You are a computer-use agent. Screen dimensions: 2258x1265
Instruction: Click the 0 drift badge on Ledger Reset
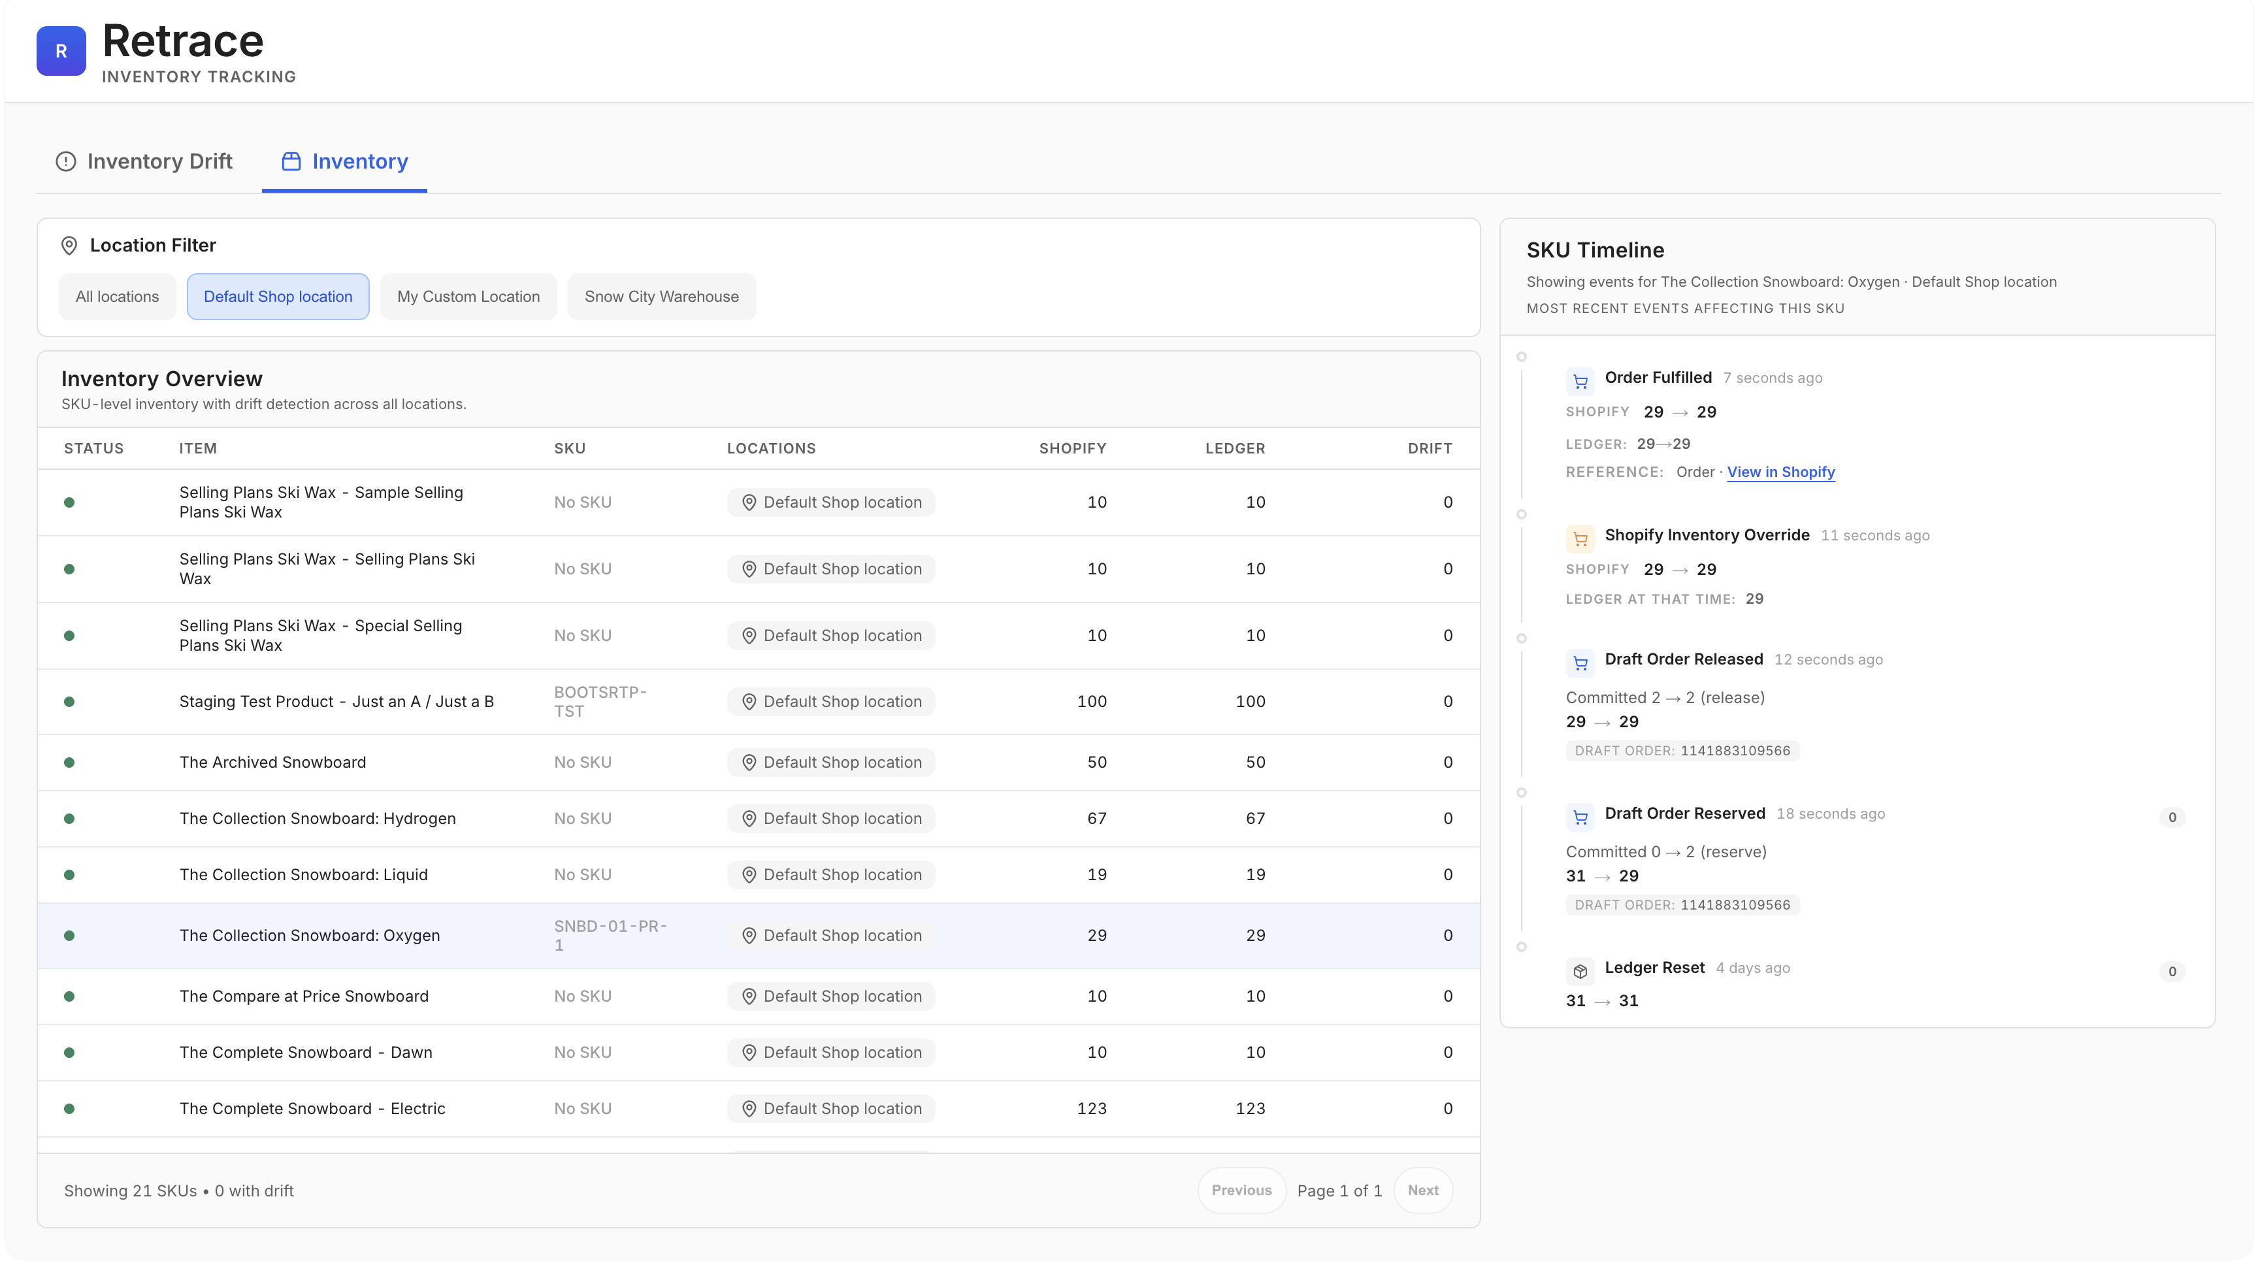click(2172, 972)
